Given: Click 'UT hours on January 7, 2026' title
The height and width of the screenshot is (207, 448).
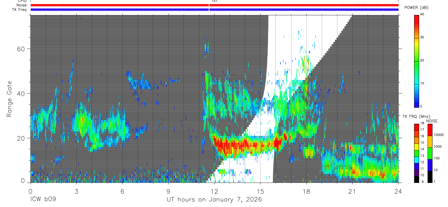Looking at the screenshot, I should click(214, 200).
